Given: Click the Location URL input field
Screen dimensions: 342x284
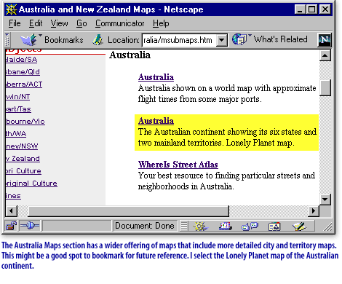Looking at the screenshot, I should point(179,40).
